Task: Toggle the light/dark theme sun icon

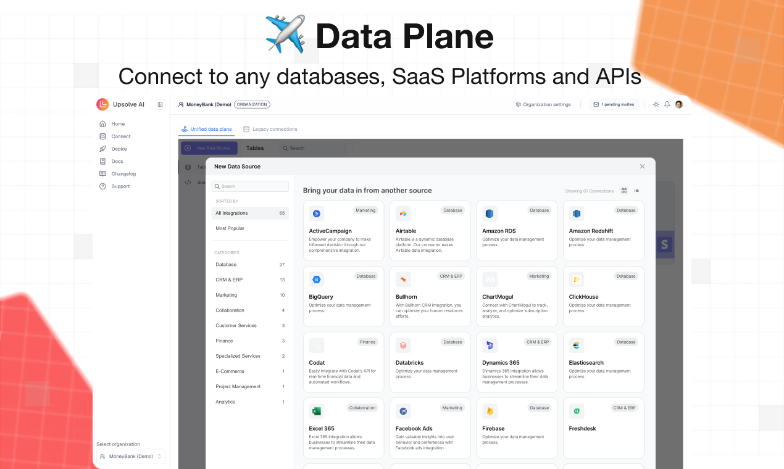Action: 656,104
